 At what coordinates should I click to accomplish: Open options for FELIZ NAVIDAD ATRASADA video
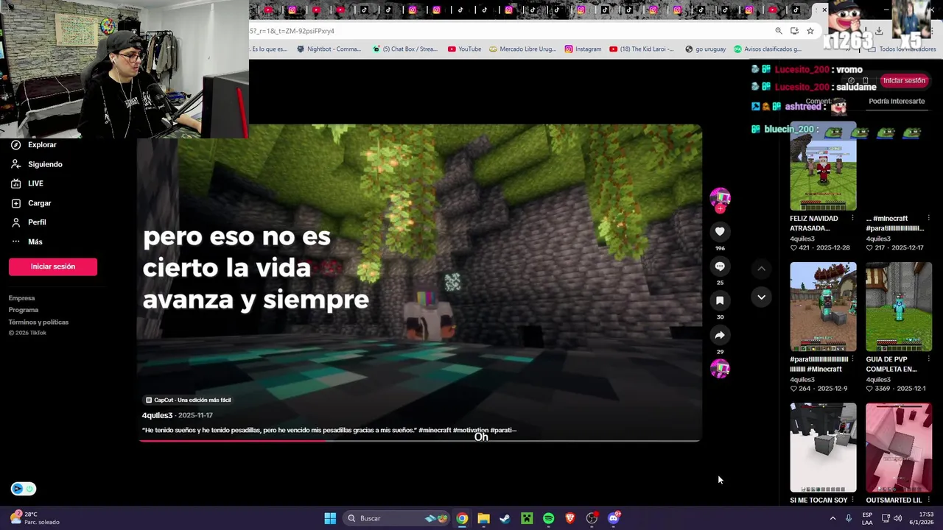(852, 218)
